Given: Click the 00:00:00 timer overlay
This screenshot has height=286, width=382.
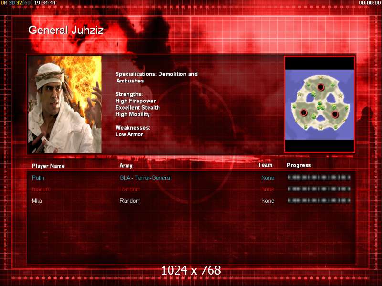Looking at the screenshot, I should [x=370, y=3].
